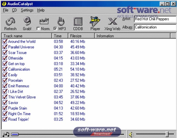Select the track name Purple Stain
The width and height of the screenshot is (177, 138).
point(18,108)
